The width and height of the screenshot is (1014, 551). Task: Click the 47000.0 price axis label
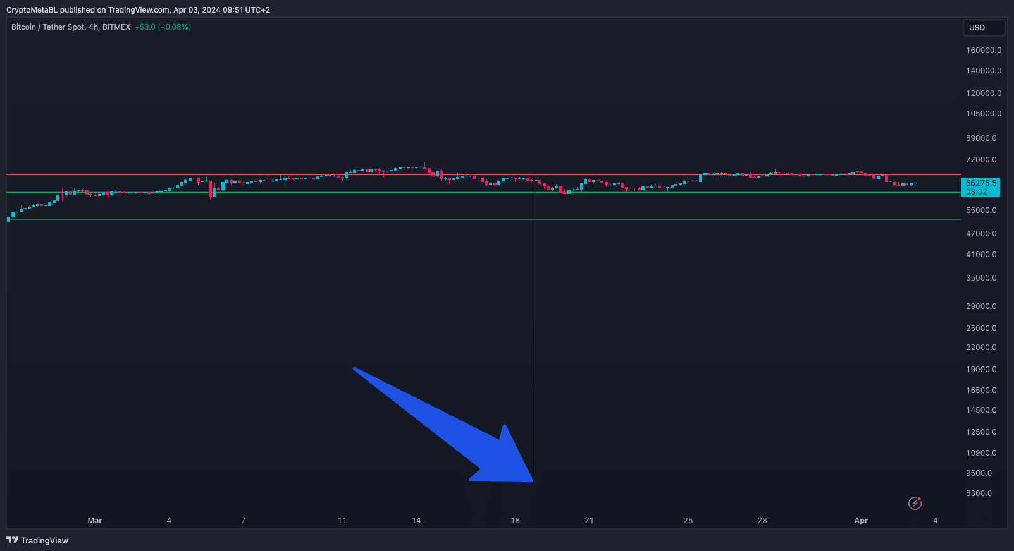pyautogui.click(x=981, y=234)
